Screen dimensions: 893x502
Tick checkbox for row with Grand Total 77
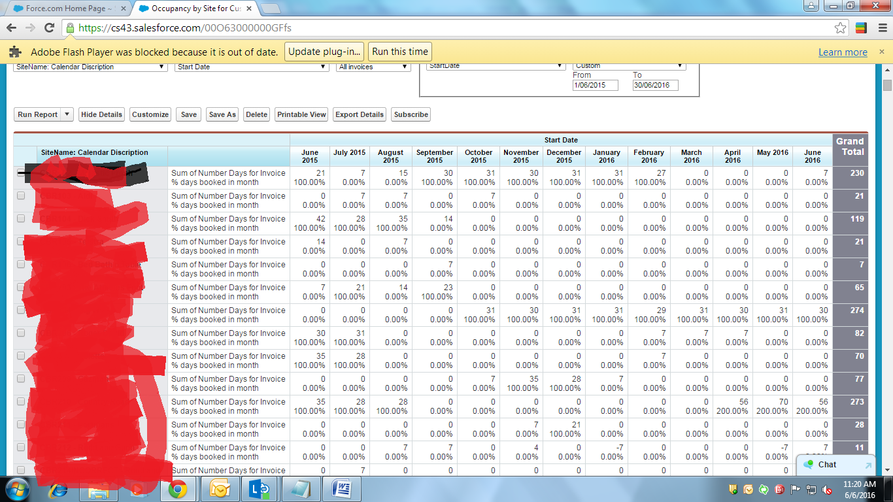pos(21,378)
